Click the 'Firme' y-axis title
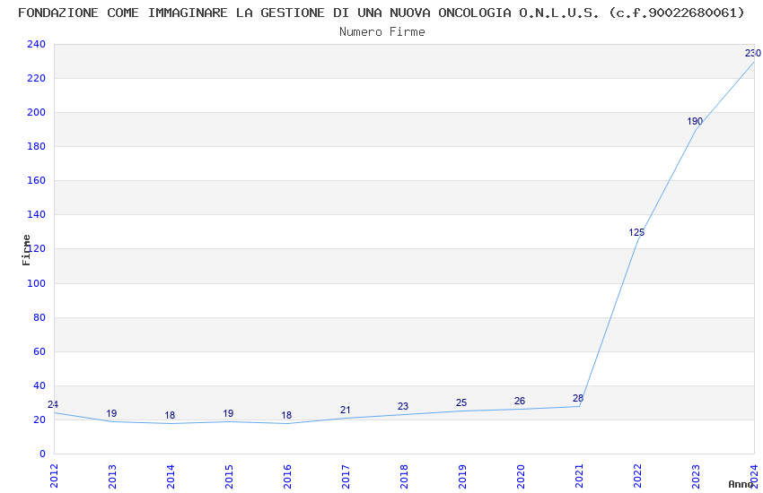Viewport: 763px width, 493px height. click(26, 250)
